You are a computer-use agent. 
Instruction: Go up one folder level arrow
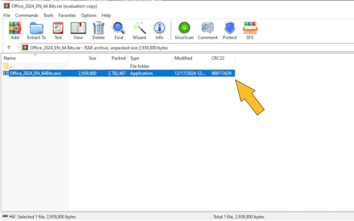pyautogui.click(x=9, y=48)
